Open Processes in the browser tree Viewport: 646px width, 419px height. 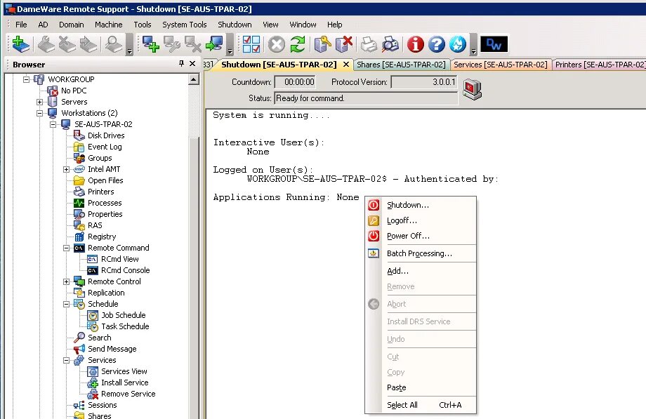point(105,203)
